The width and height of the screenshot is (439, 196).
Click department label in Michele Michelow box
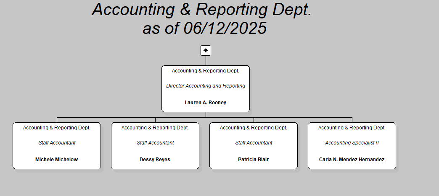click(x=56, y=128)
